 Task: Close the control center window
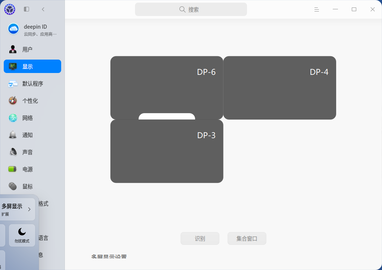click(x=373, y=9)
